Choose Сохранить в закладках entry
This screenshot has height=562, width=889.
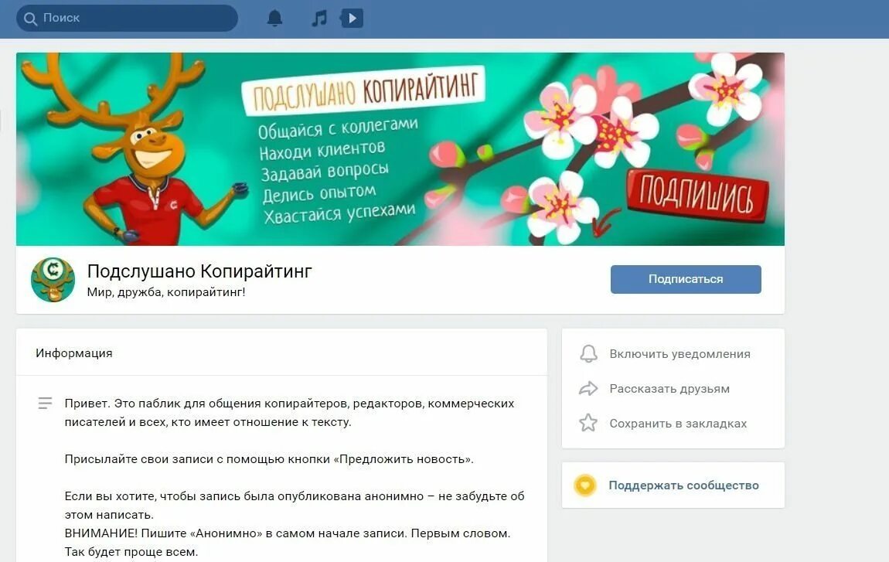(x=678, y=424)
